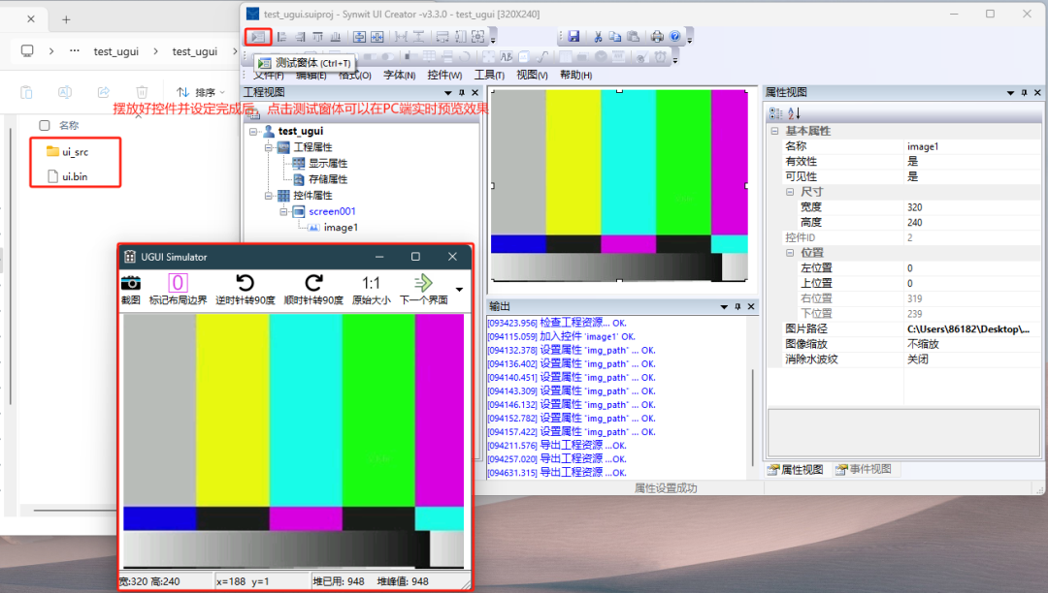The image size is (1048, 593).
Task: Click the auto-hide pin on 属性视图 panel
Action: [1024, 91]
